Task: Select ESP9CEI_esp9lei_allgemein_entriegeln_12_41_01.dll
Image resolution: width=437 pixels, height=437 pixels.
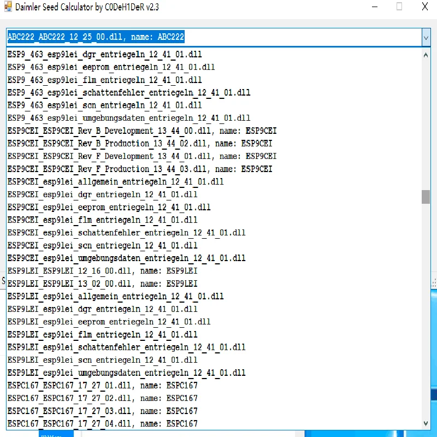Action: [x=214, y=182]
